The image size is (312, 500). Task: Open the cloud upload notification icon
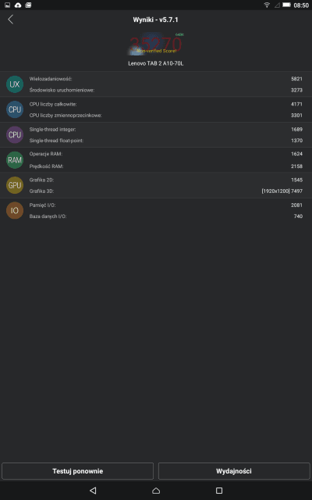(18, 5)
